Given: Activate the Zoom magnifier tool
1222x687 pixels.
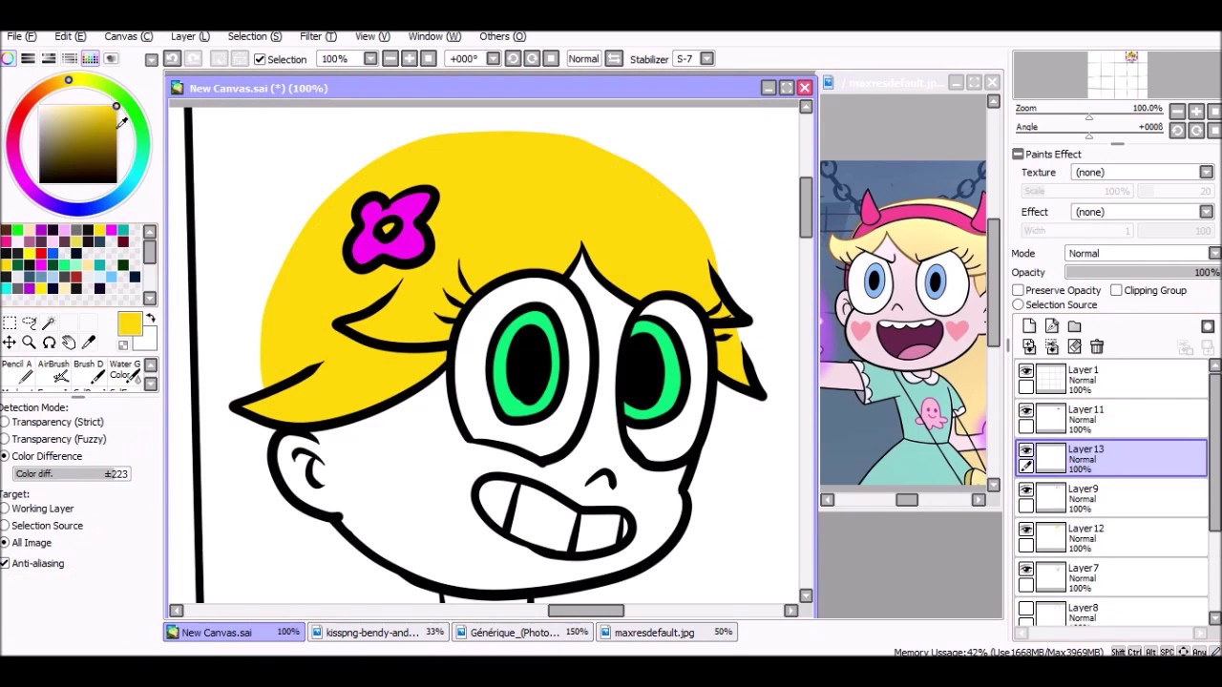Looking at the screenshot, I should [x=29, y=343].
